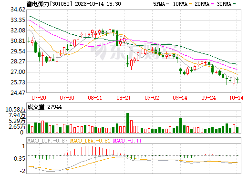Click the MACD:-0.11 indicator label

click(x=127, y=141)
